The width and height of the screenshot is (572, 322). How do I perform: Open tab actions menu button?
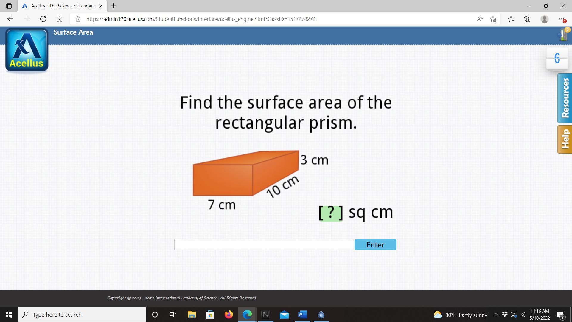[9, 6]
